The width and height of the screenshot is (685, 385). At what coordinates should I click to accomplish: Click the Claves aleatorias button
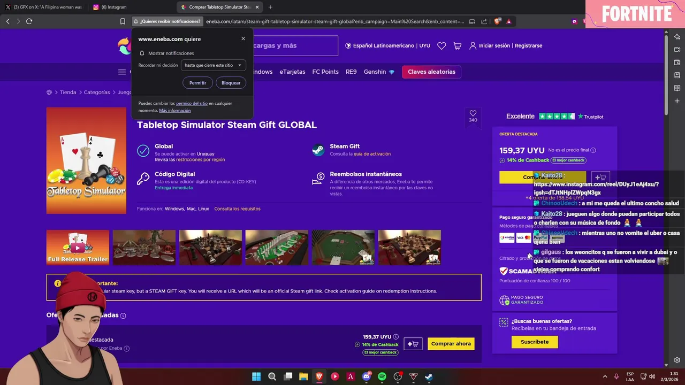click(x=431, y=72)
